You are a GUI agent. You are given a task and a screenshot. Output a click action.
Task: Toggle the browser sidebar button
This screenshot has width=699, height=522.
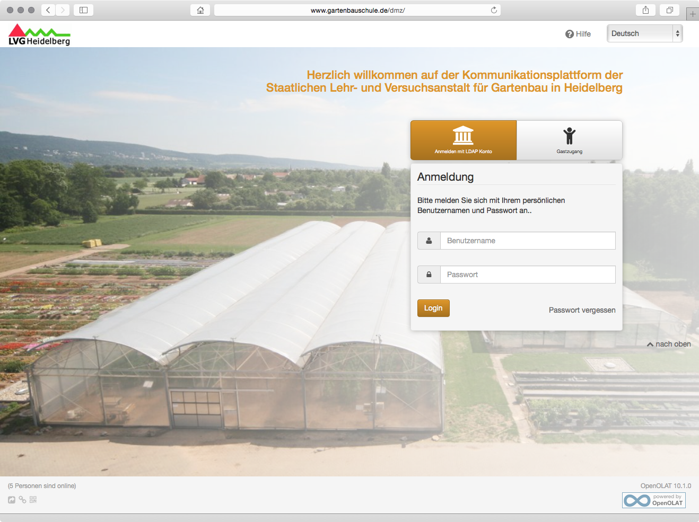point(83,10)
